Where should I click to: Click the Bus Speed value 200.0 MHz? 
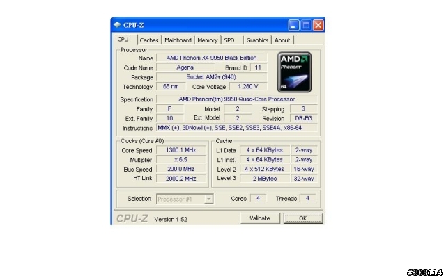[x=181, y=169]
